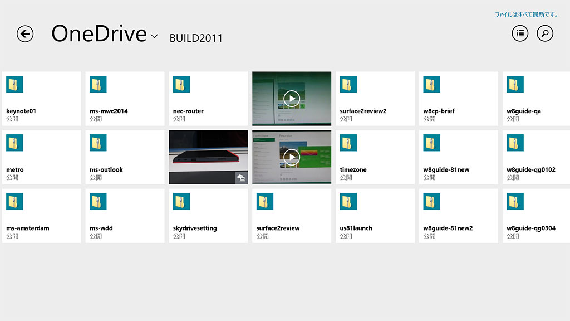Open the w8cp-brief folder
This screenshot has width=570, height=321.
(458, 99)
